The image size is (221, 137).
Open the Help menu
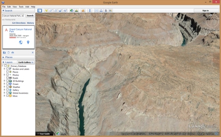33,6
